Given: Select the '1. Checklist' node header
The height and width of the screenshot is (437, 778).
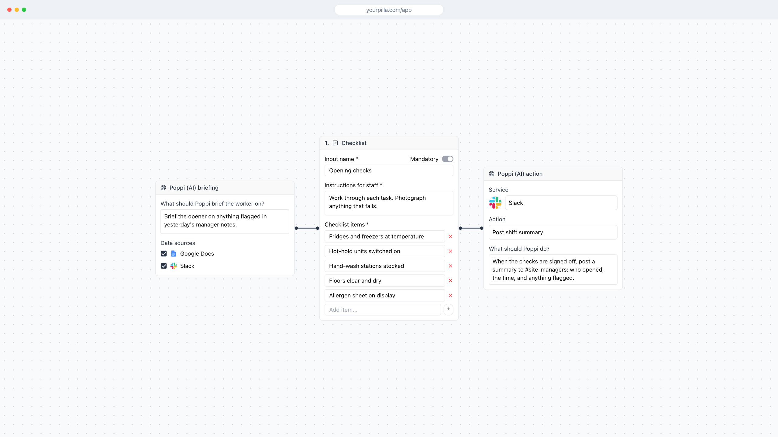Looking at the screenshot, I should [x=389, y=143].
